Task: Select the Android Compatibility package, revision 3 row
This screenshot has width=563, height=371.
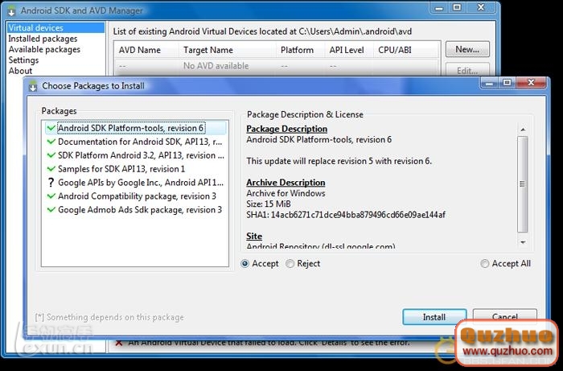Action: pos(136,196)
